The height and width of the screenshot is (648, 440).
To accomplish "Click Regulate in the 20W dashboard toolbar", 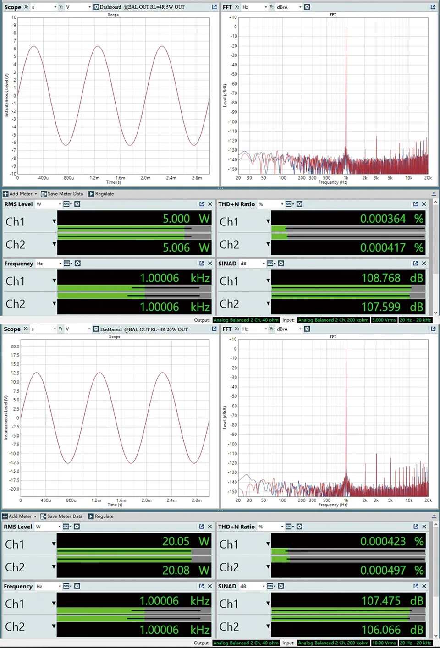I will 100,516.
